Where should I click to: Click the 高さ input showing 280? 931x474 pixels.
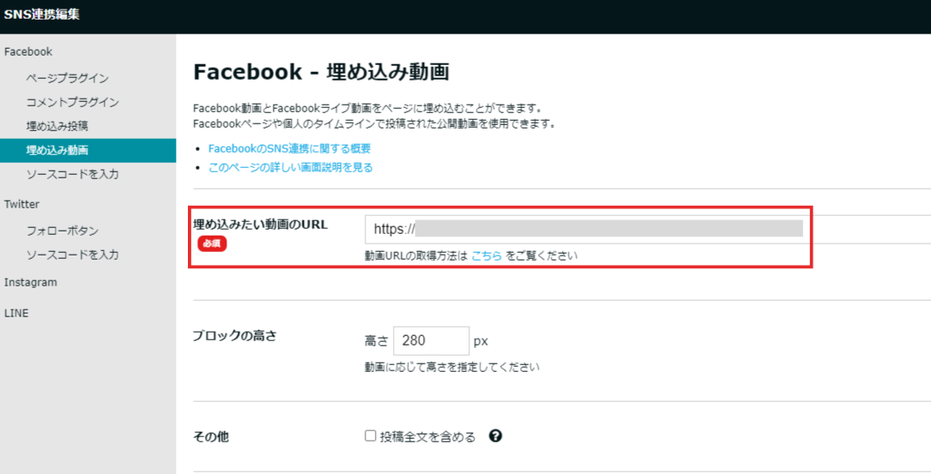point(431,340)
